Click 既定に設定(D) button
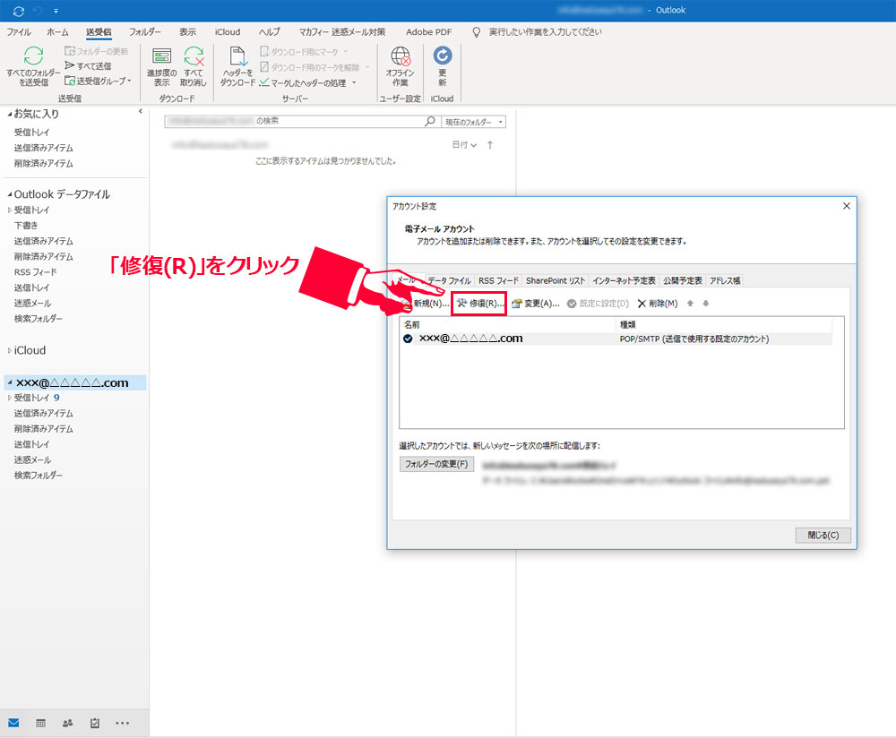 (598, 304)
